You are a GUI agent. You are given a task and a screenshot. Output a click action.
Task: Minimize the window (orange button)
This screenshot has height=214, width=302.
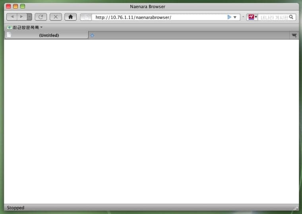click(x=15, y=6)
